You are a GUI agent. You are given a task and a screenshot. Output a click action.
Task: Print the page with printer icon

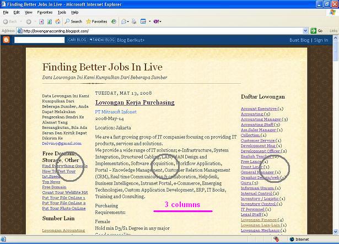[x=134, y=21]
